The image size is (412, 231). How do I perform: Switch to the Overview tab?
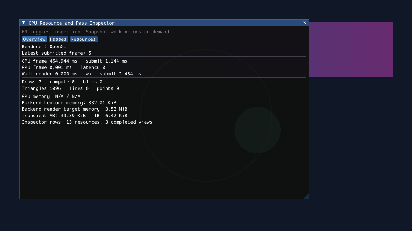(x=34, y=39)
